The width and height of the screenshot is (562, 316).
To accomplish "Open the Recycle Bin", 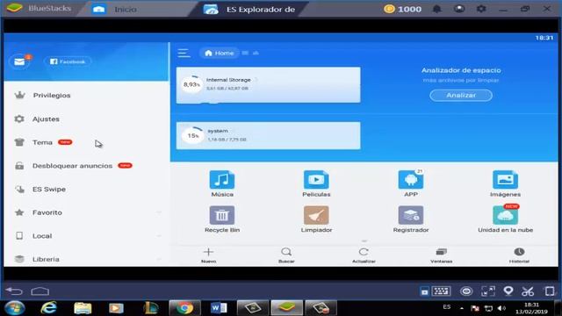I will tap(222, 219).
